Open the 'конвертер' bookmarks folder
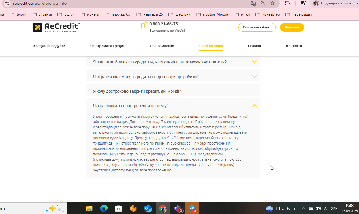The height and width of the screenshot is (214, 359). pos(267,14)
